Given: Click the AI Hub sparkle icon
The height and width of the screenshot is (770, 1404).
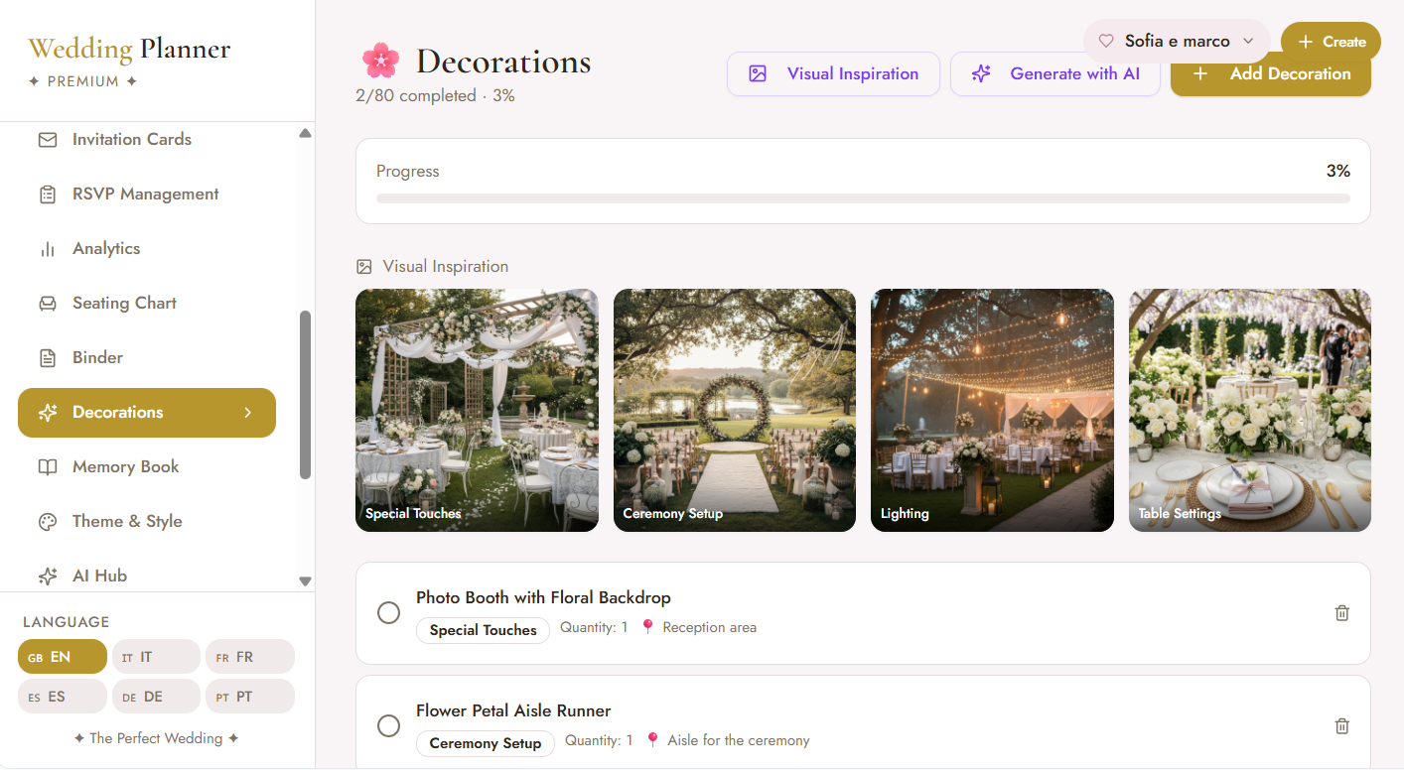Looking at the screenshot, I should (48, 577).
